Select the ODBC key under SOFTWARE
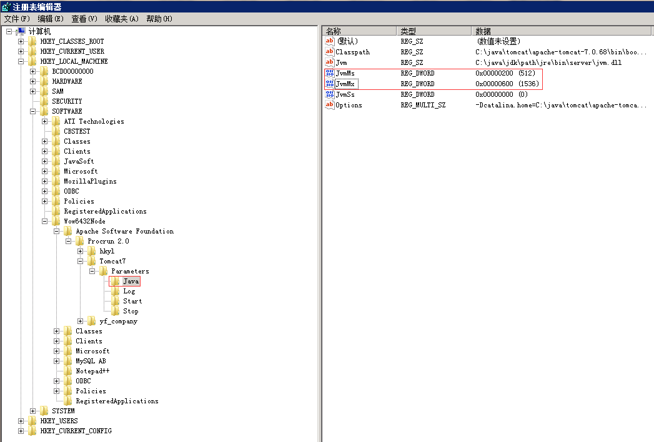The height and width of the screenshot is (442, 654). pos(71,192)
